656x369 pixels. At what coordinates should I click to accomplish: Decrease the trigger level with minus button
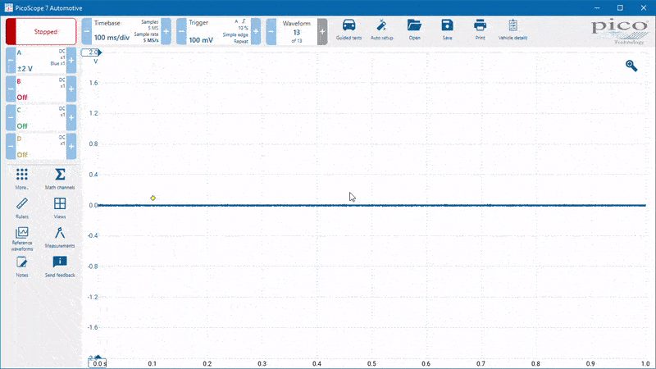181,31
